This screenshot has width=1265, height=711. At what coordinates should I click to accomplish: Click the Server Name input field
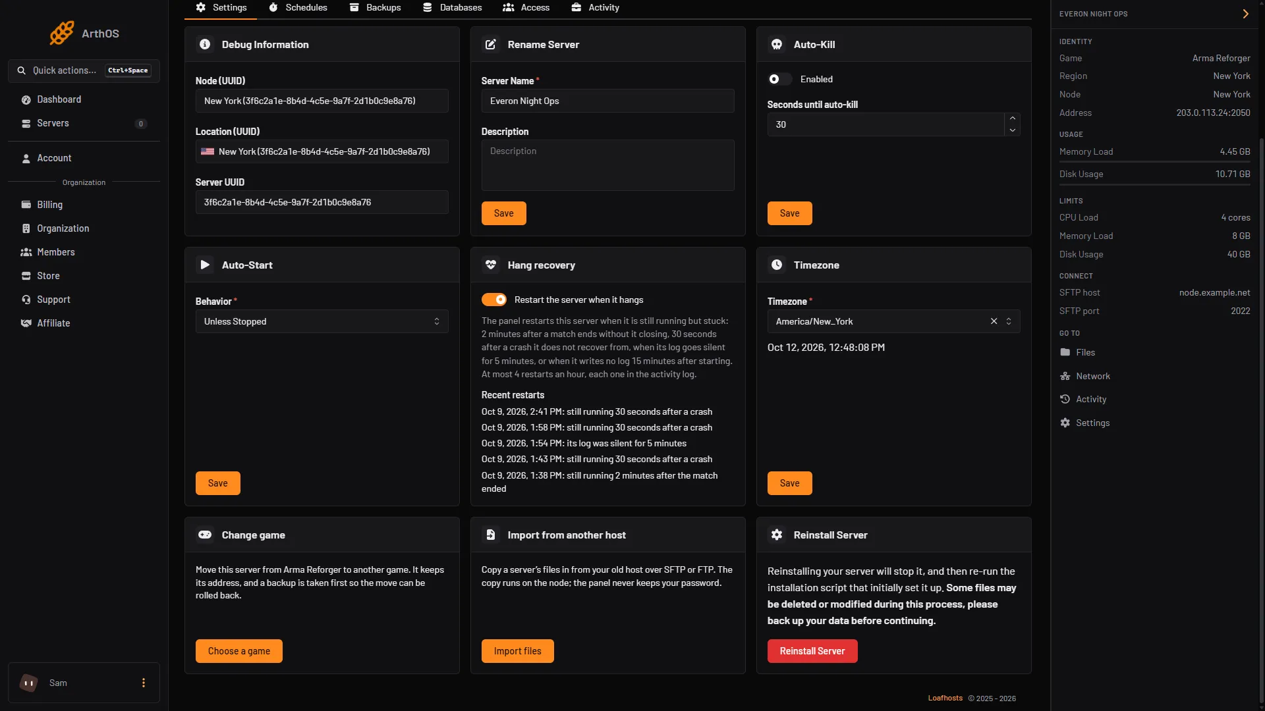607,101
